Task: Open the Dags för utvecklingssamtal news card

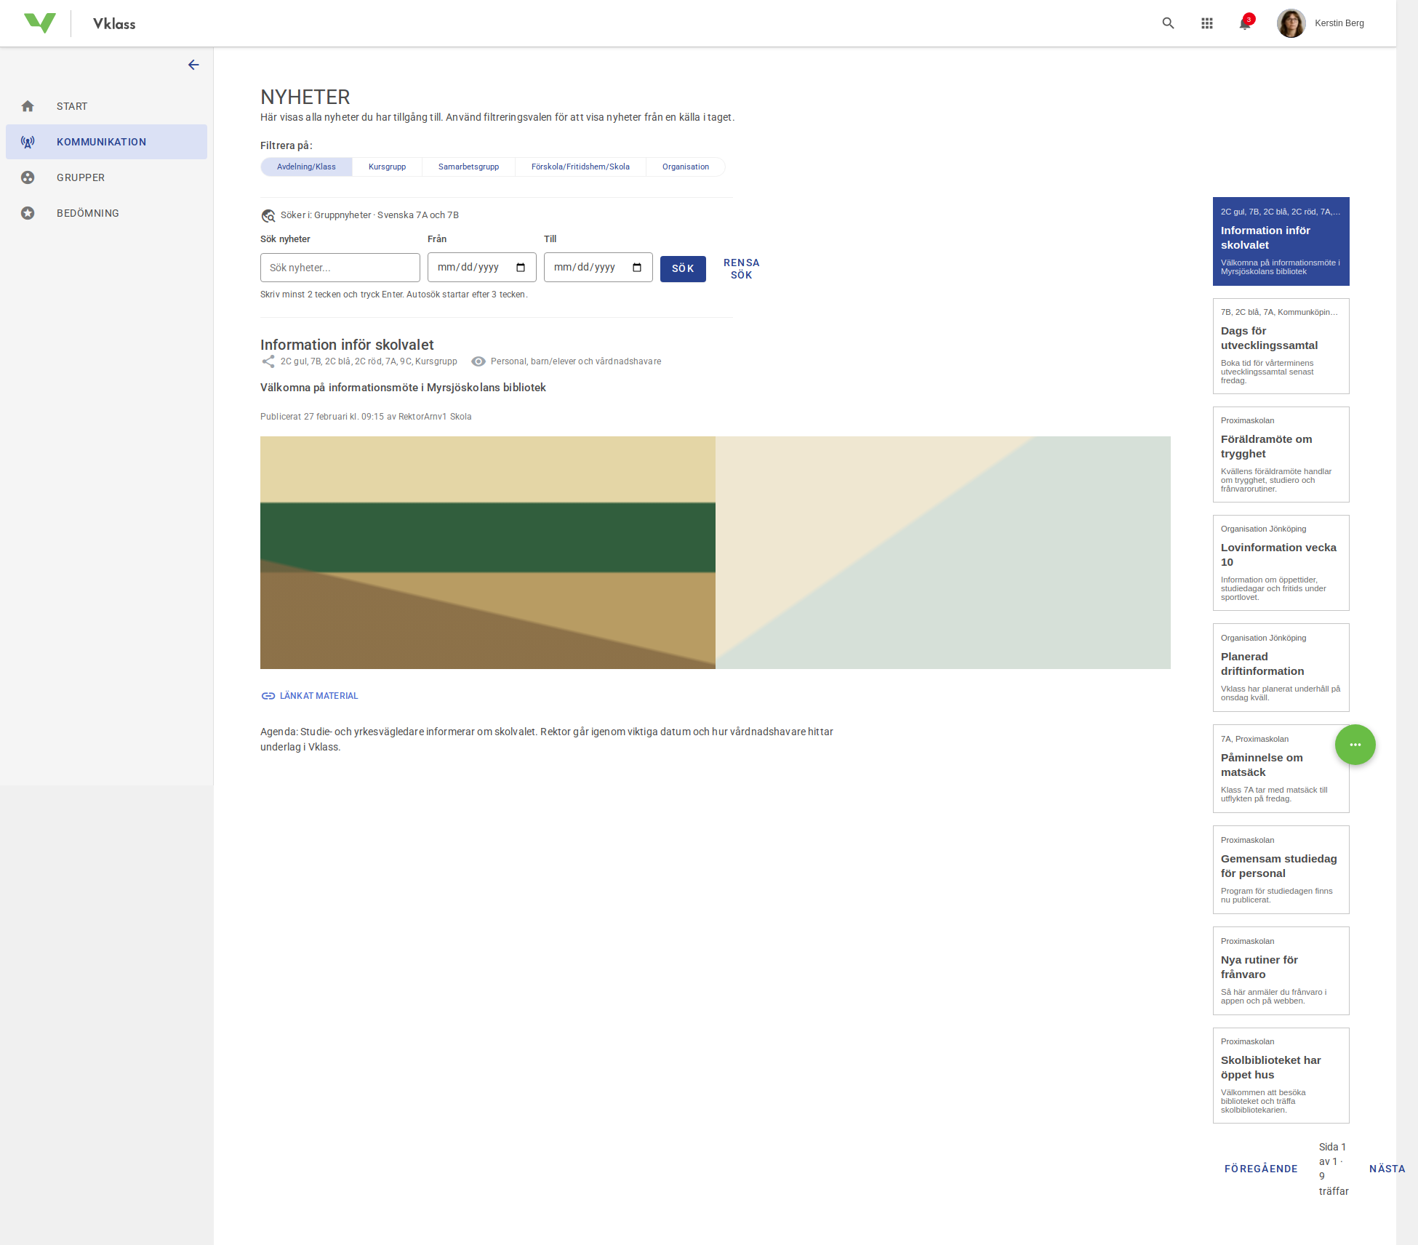Action: [1281, 346]
